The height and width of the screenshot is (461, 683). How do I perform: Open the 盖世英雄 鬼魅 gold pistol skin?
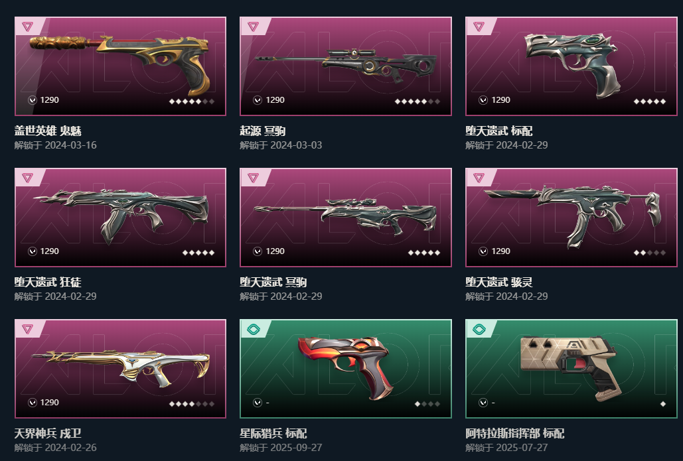point(120,63)
